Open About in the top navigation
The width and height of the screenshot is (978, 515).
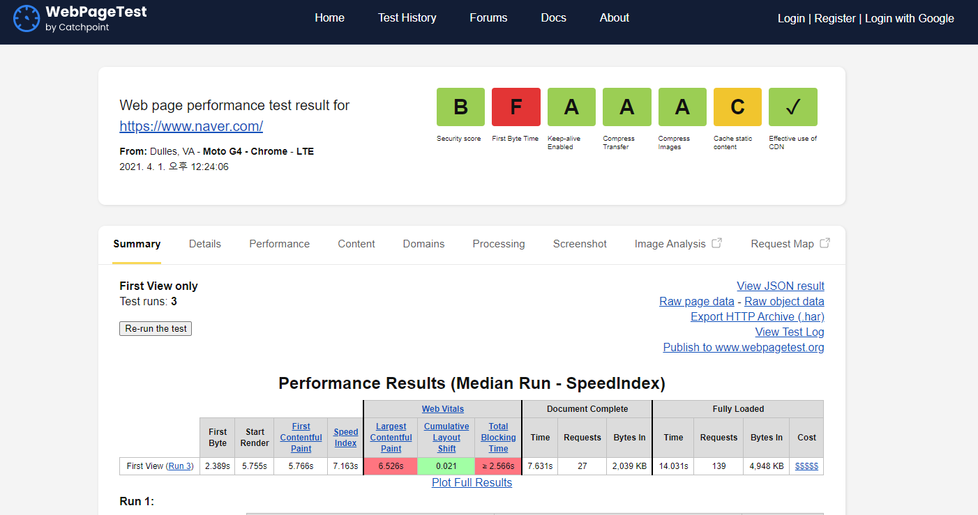click(615, 18)
